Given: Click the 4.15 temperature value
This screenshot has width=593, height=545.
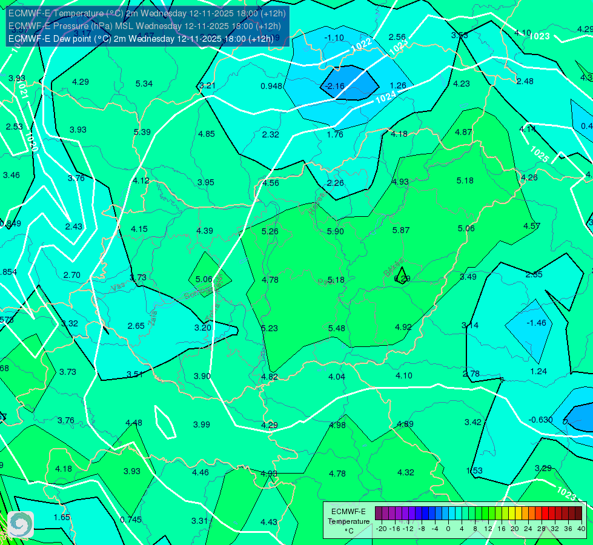Looking at the screenshot, I should click(x=139, y=229).
